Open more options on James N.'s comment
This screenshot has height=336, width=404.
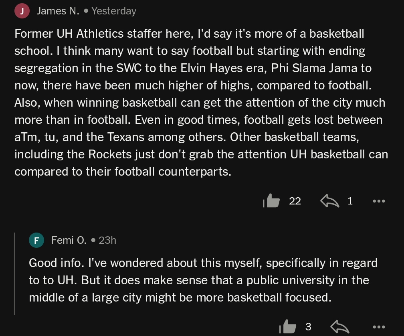pyautogui.click(x=378, y=201)
